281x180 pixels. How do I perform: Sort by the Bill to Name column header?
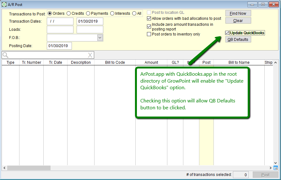(x=239, y=63)
